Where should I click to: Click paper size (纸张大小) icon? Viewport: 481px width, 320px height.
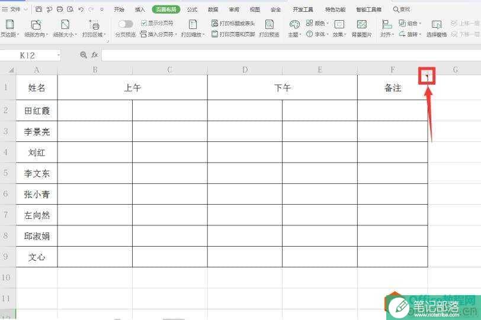tap(65, 24)
